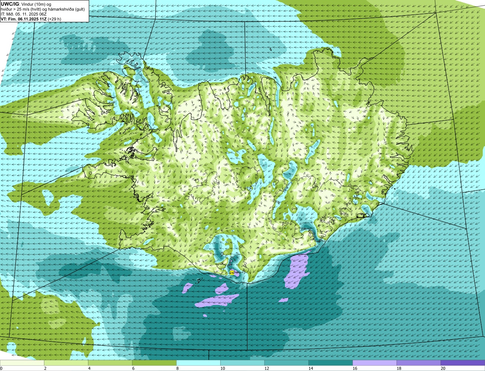
Task: Click the "VT: Fim. 06.11.2025 11Z (+29 h)" line
Action: (31, 19)
